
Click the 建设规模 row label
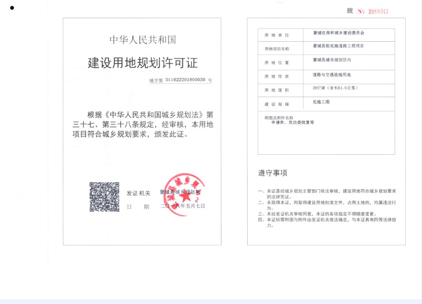pyautogui.click(x=277, y=104)
